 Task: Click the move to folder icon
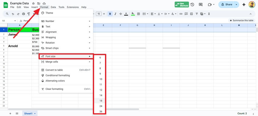click(39, 3)
